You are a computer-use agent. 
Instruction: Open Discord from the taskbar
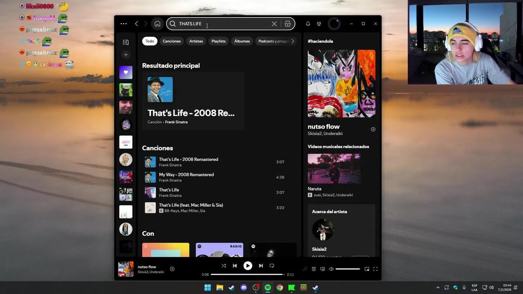244,287
